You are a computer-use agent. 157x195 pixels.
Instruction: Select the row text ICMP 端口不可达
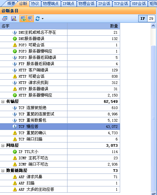tap(33, 164)
